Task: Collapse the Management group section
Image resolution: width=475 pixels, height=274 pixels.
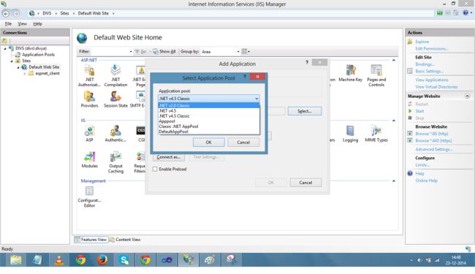Action: pos(394,180)
